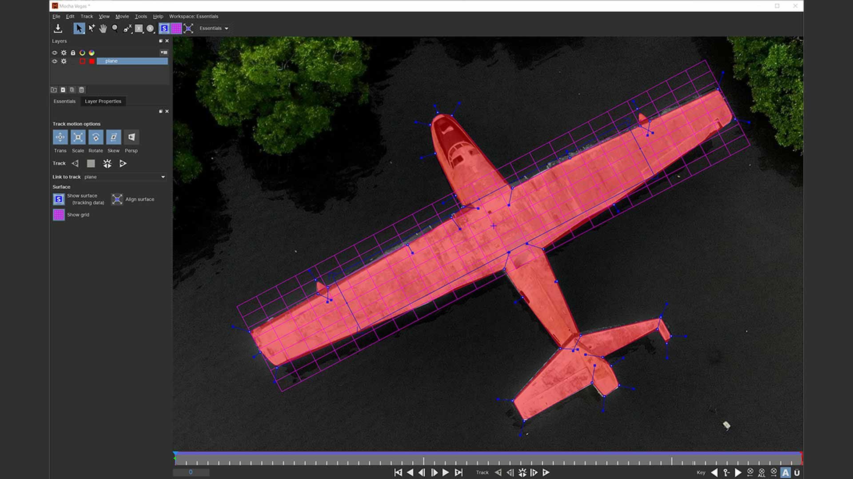The image size is (853, 479).
Task: Click the Save project download icon
Action: tap(58, 28)
